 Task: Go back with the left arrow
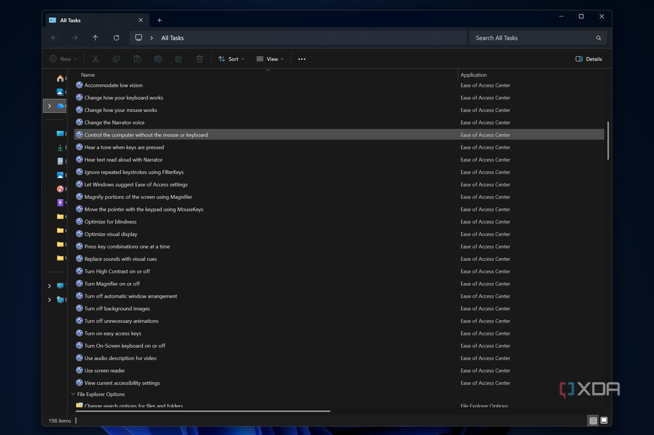(x=54, y=38)
